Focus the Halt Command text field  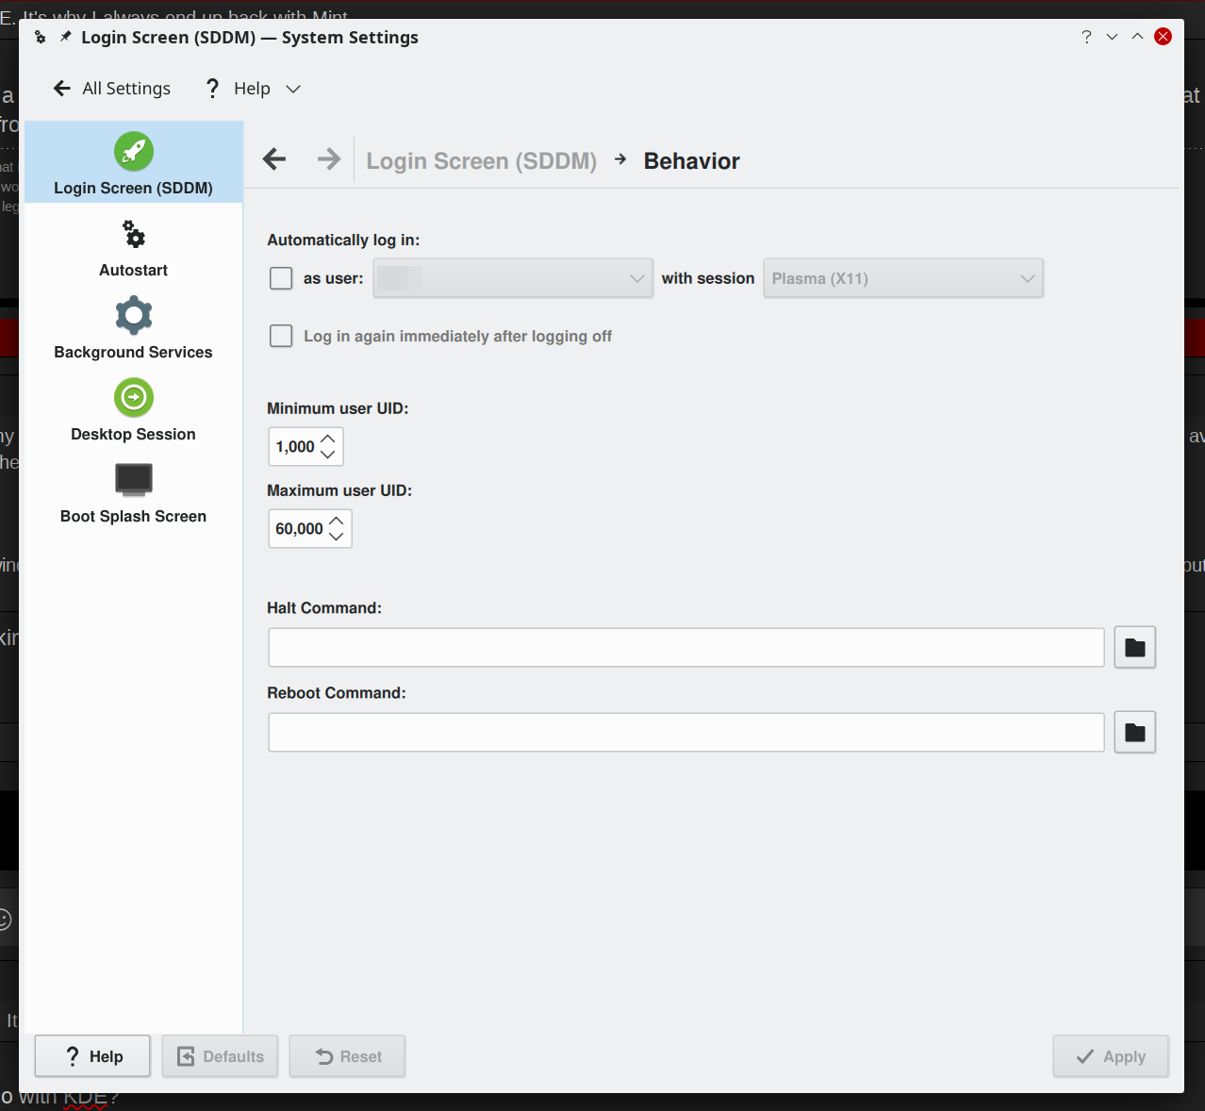click(x=686, y=647)
